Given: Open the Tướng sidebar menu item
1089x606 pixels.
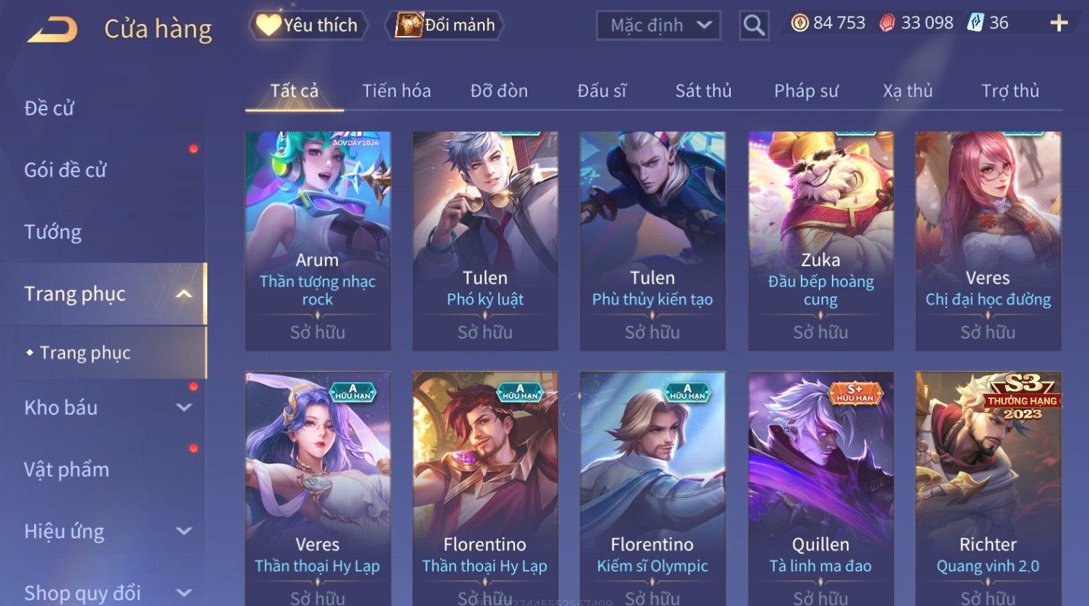Looking at the screenshot, I should pyautogui.click(x=53, y=232).
